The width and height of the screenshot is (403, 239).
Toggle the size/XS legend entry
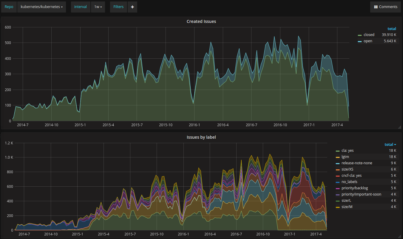pos(348,169)
